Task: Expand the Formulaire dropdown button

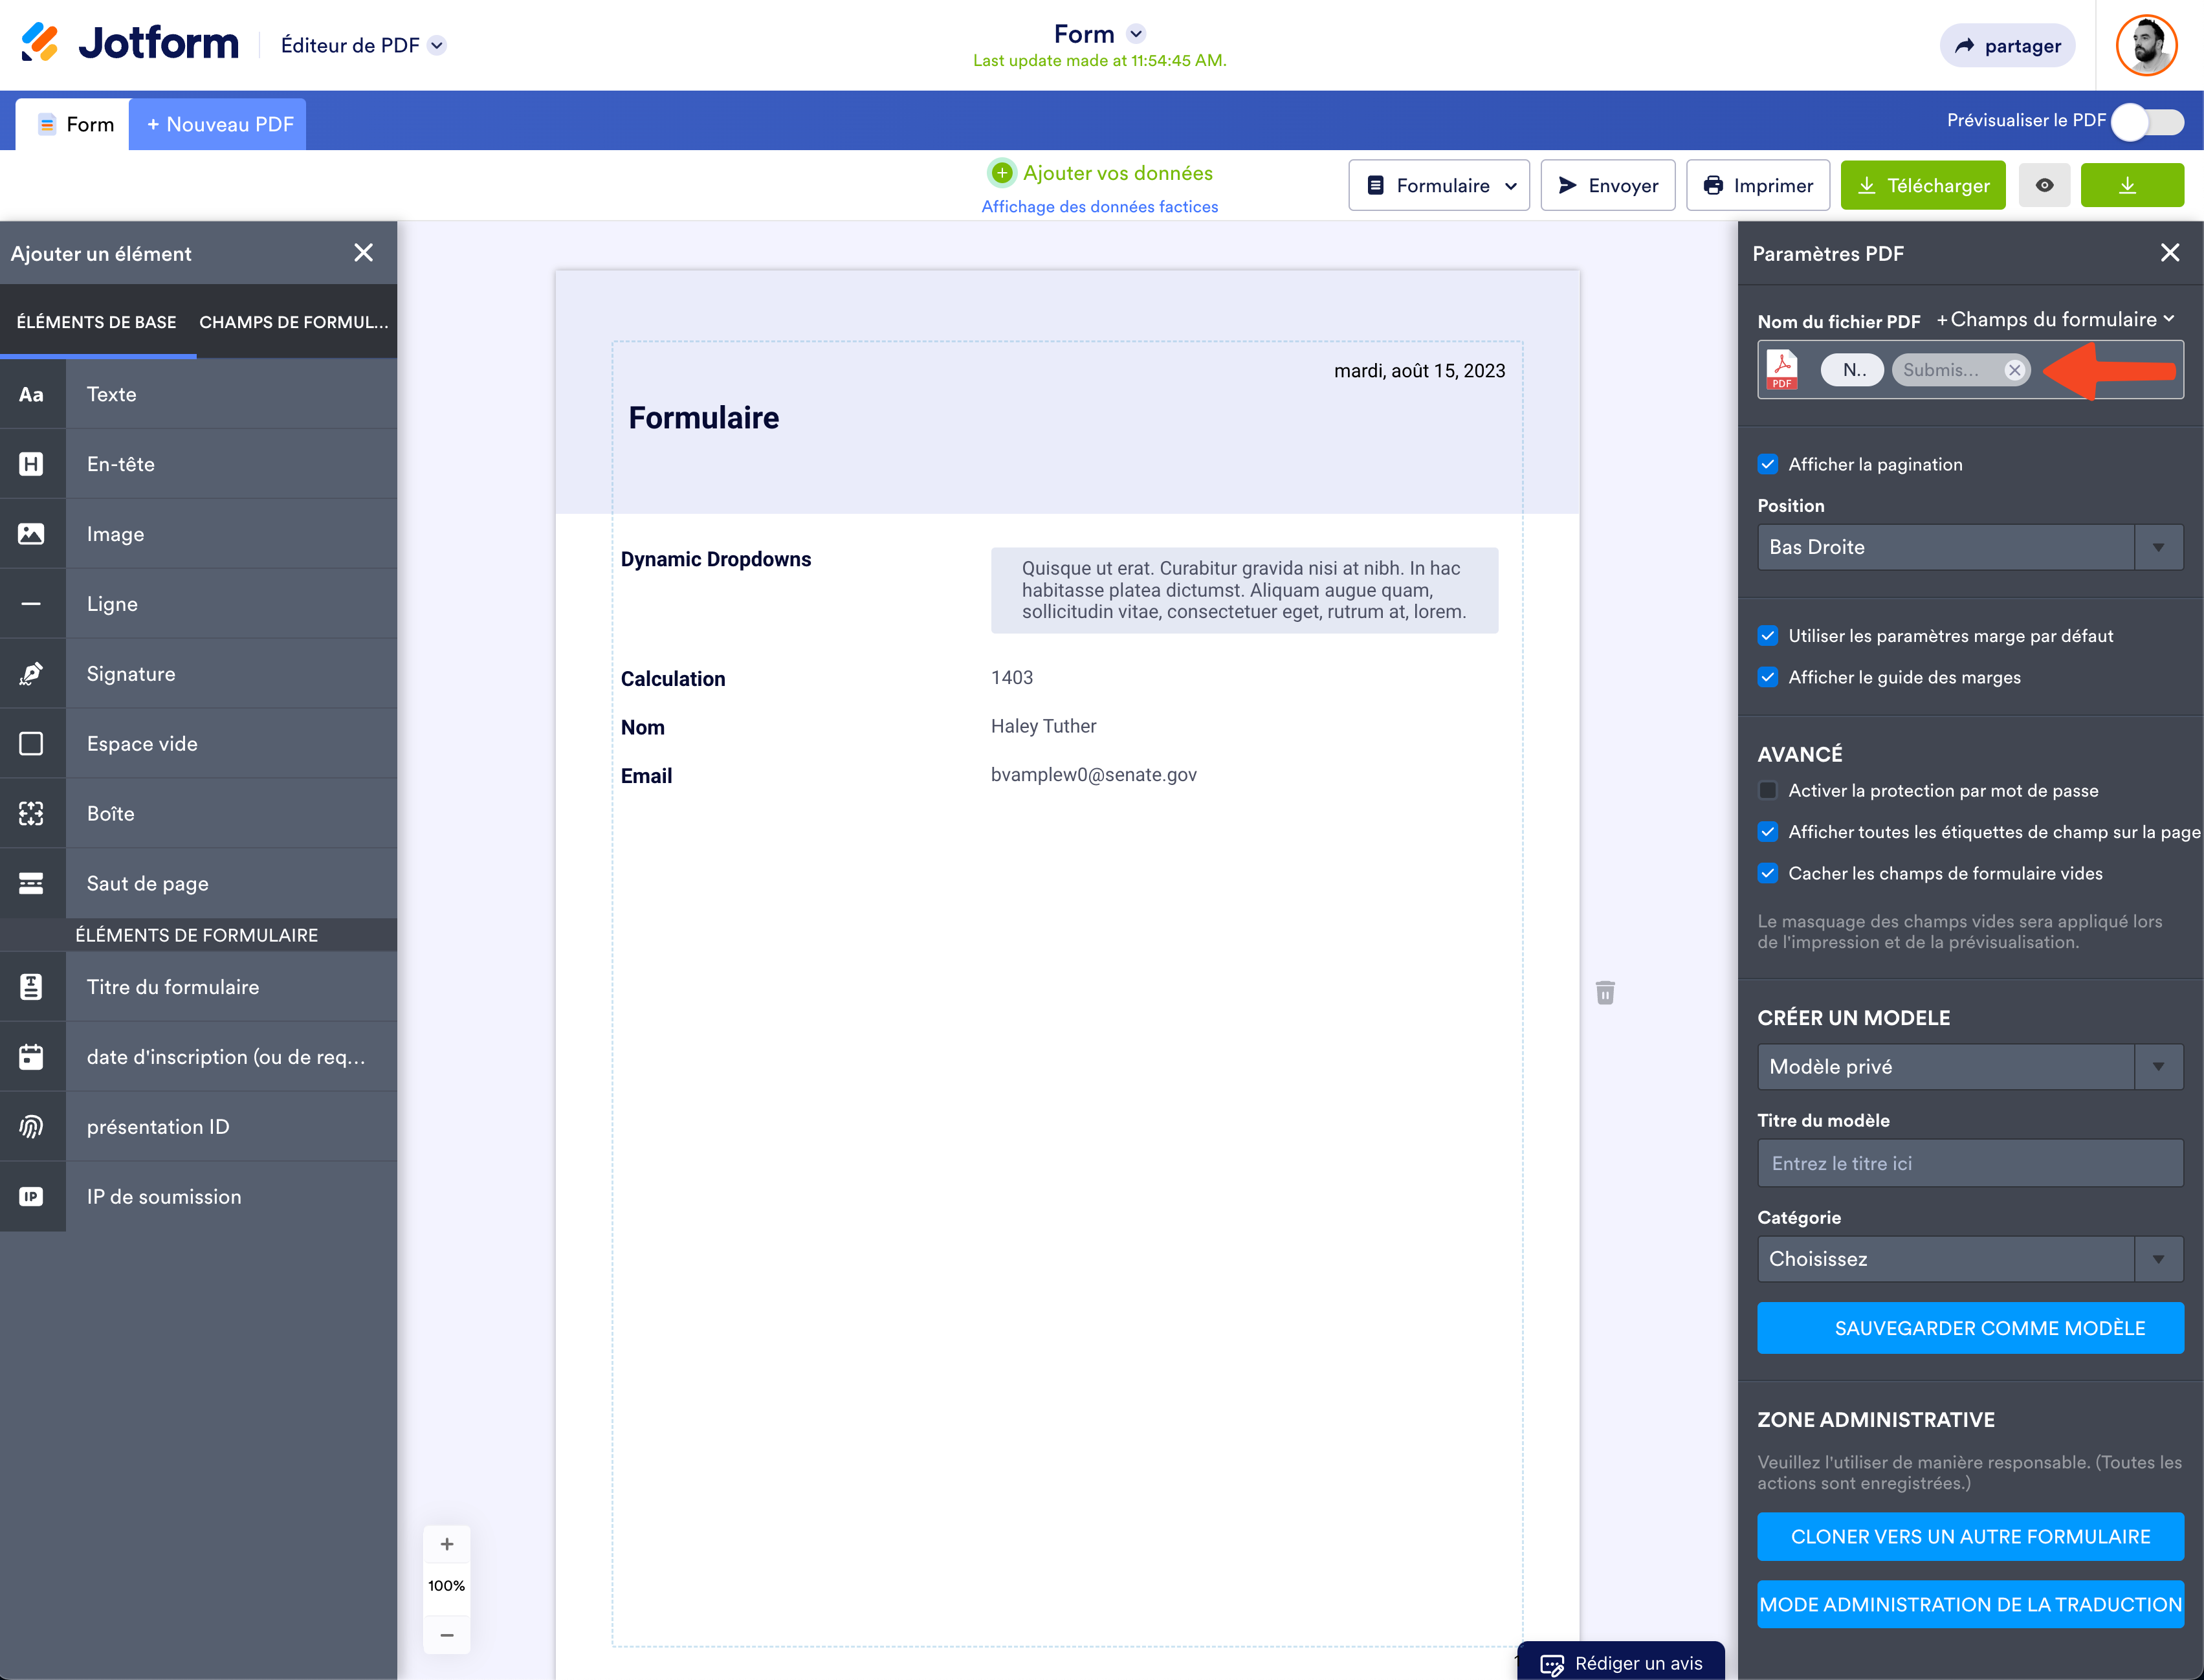Action: click(x=1438, y=185)
